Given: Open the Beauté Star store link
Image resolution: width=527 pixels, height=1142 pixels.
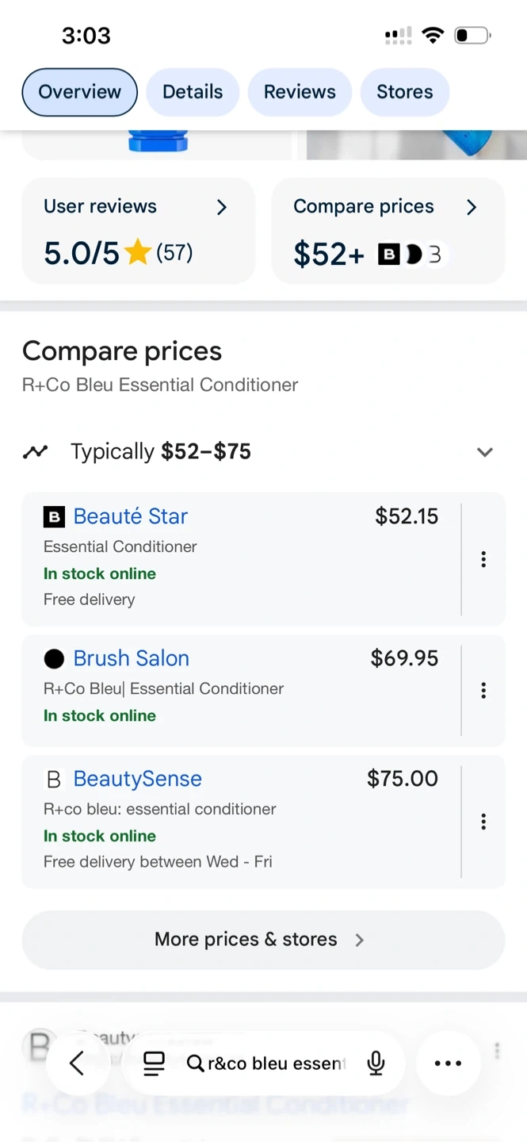Looking at the screenshot, I should tap(130, 516).
